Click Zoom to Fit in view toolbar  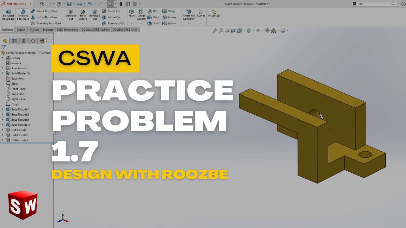pyautogui.click(x=215, y=31)
